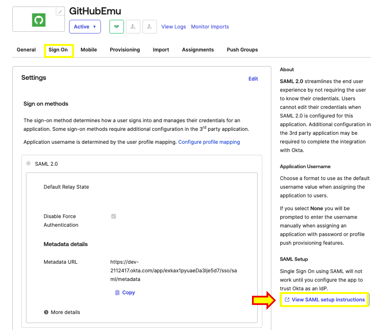Switch to the Sign On tab
The image size is (371, 330).
pyautogui.click(x=58, y=50)
